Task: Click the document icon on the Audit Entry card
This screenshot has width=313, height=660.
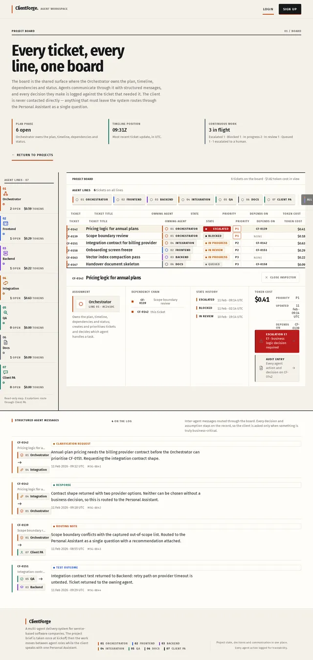Action: tap(261, 368)
